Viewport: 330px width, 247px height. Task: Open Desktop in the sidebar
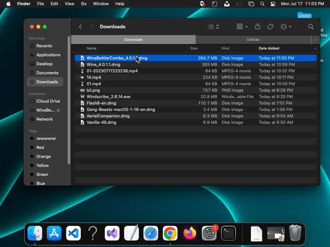coord(44,64)
